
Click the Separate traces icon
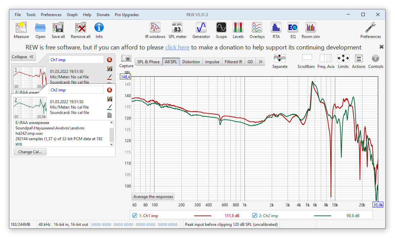(x=280, y=58)
